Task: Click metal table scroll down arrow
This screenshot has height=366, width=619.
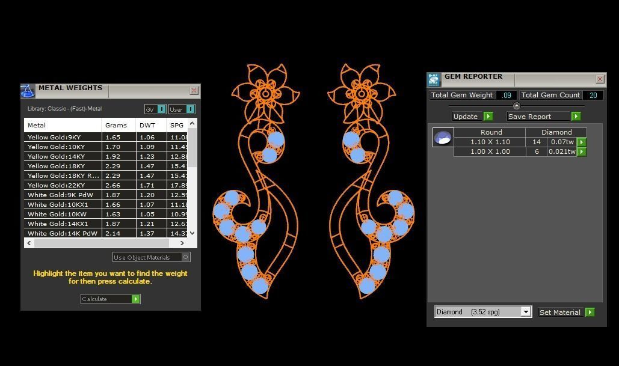Action: pyautogui.click(x=192, y=233)
